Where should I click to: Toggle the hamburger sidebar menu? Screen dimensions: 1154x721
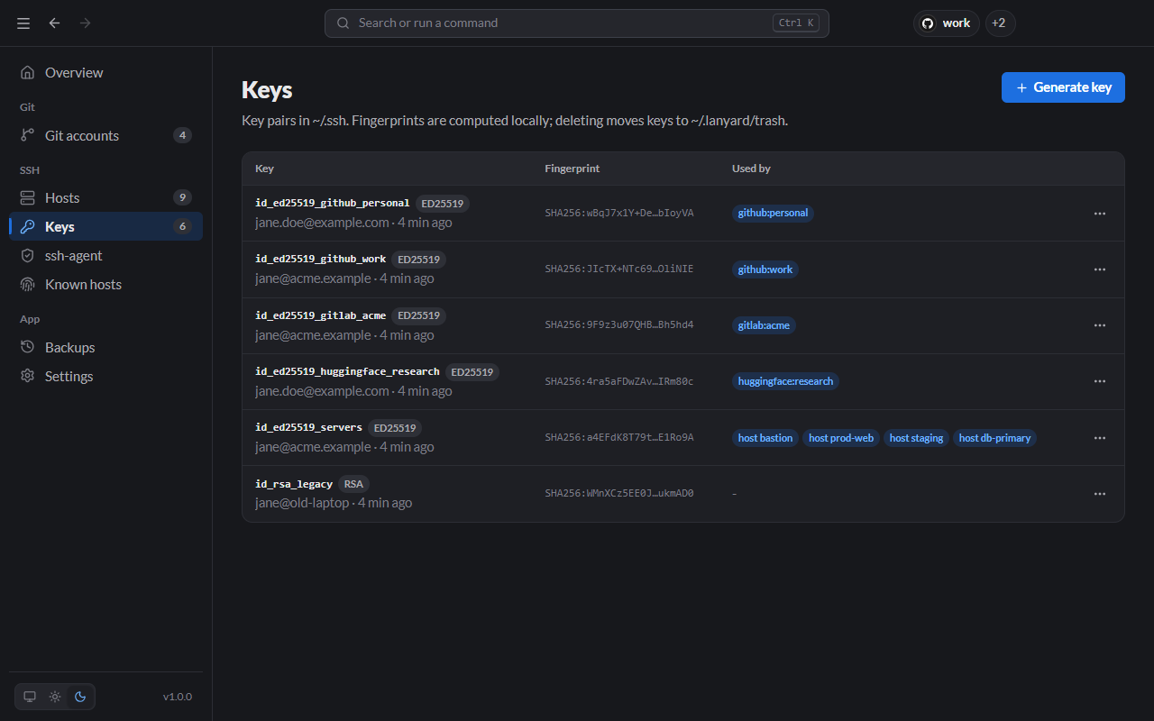[x=23, y=23]
